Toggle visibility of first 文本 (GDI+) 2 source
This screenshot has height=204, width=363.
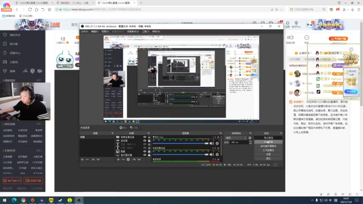coord(145,144)
